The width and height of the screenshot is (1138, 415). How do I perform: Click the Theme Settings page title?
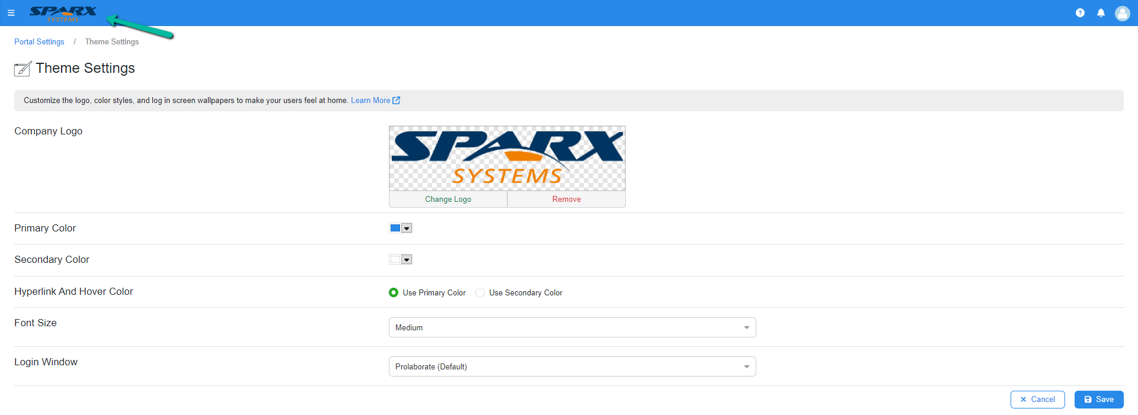pos(85,69)
